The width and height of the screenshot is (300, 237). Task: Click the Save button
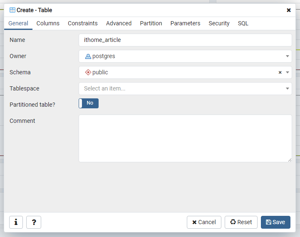tap(275, 222)
